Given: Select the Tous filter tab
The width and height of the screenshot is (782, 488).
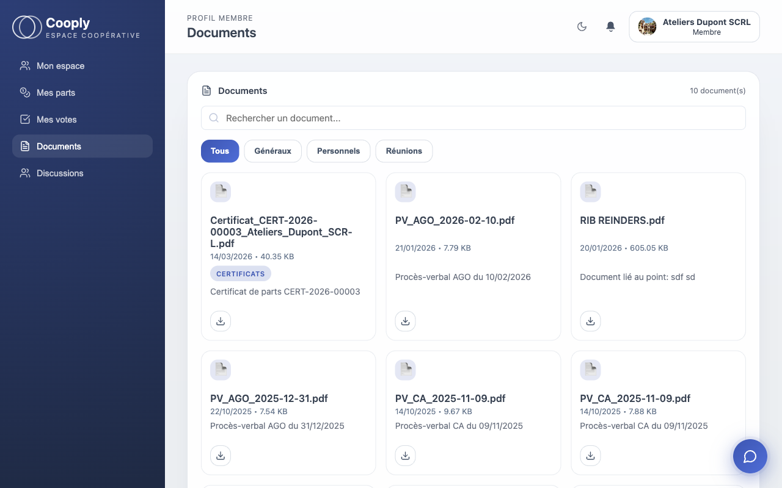Looking at the screenshot, I should pyautogui.click(x=220, y=151).
